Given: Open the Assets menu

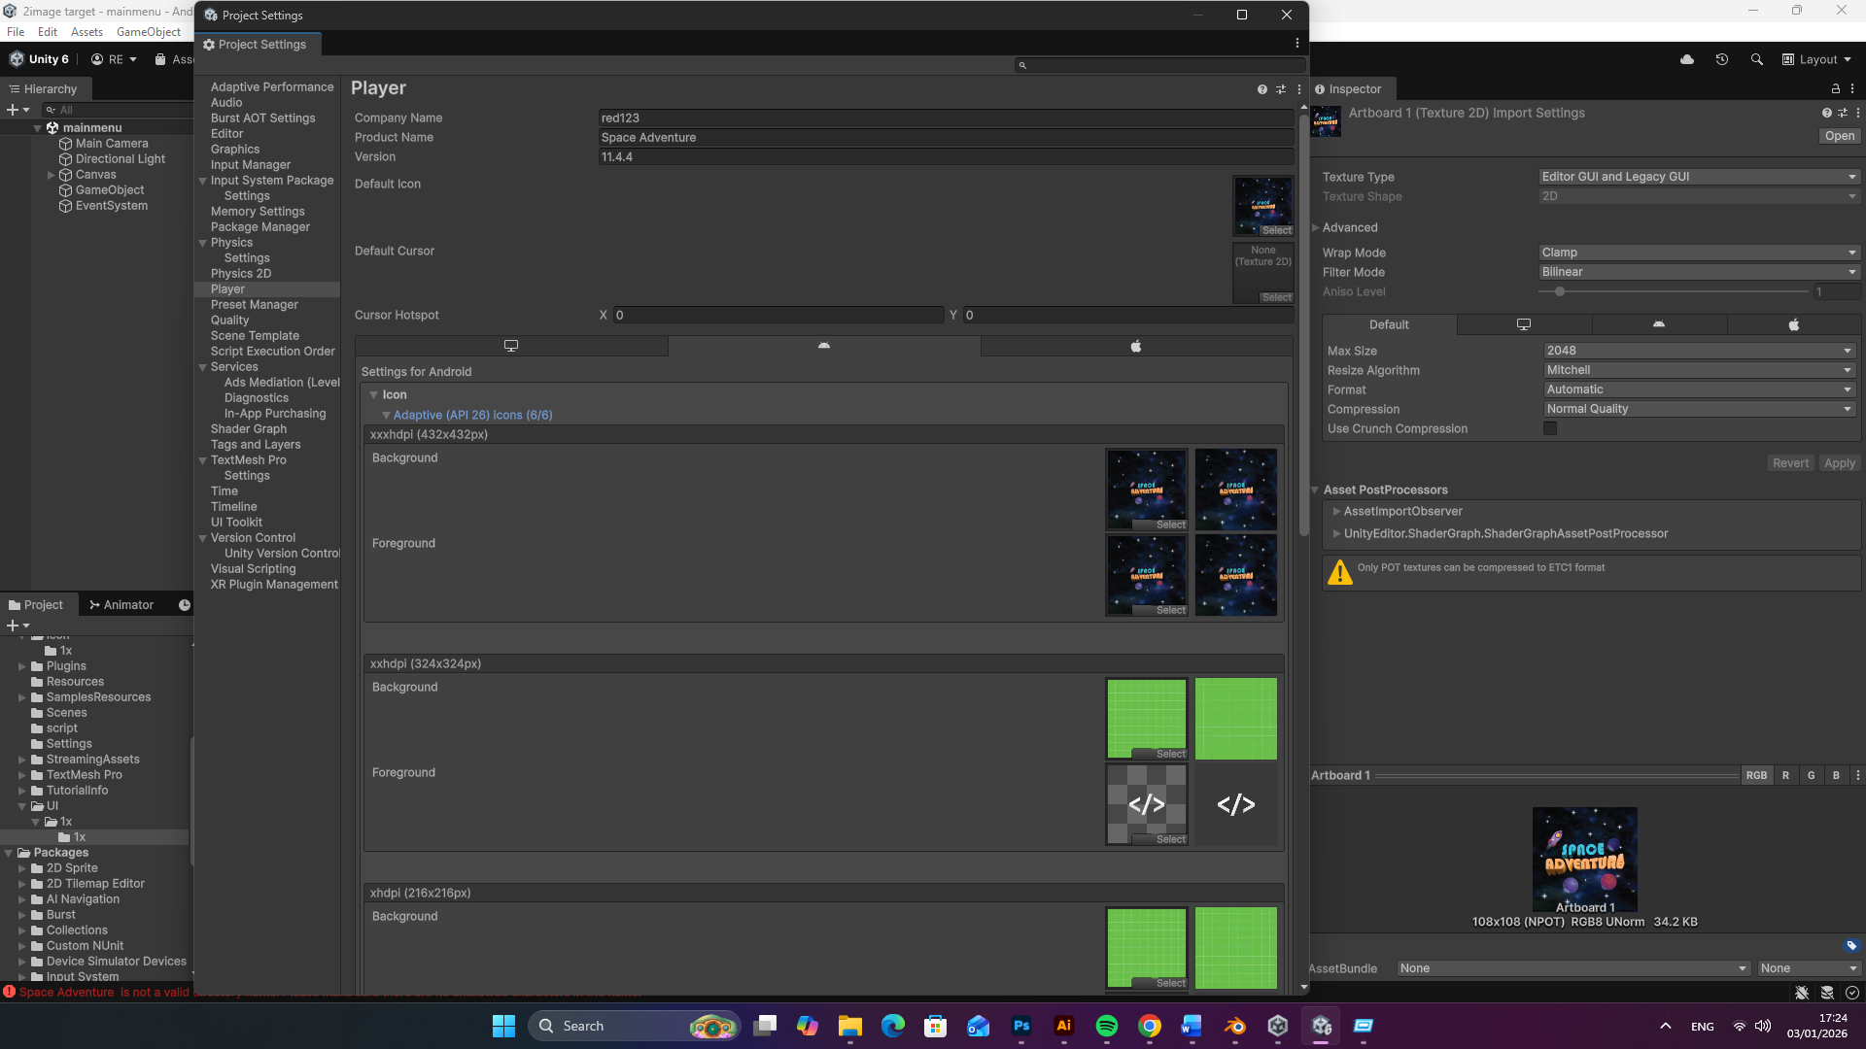Looking at the screenshot, I should tap(86, 32).
